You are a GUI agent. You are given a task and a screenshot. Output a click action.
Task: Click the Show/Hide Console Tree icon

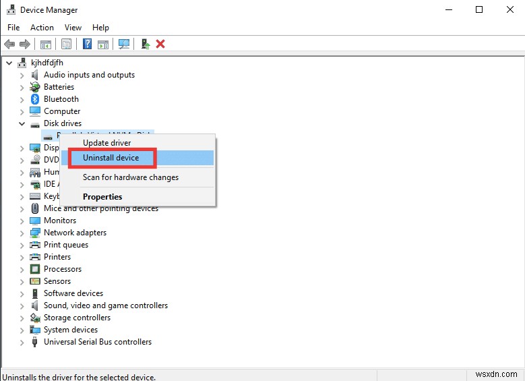[46, 44]
